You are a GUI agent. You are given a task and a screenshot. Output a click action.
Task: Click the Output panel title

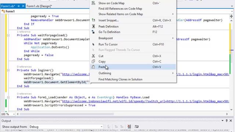[6, 121]
